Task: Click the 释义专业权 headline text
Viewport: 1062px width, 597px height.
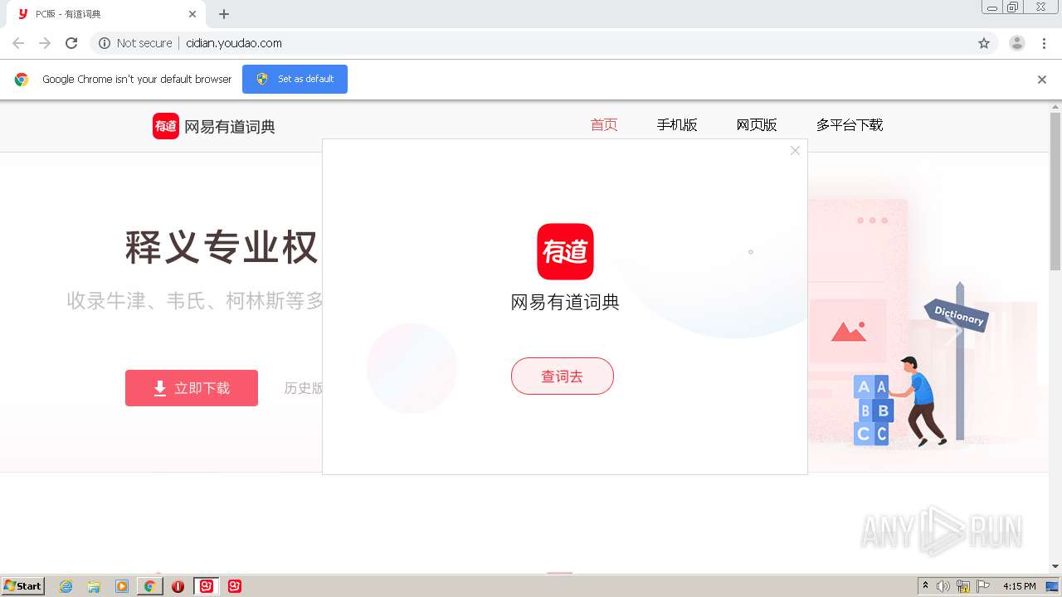Action: click(222, 247)
